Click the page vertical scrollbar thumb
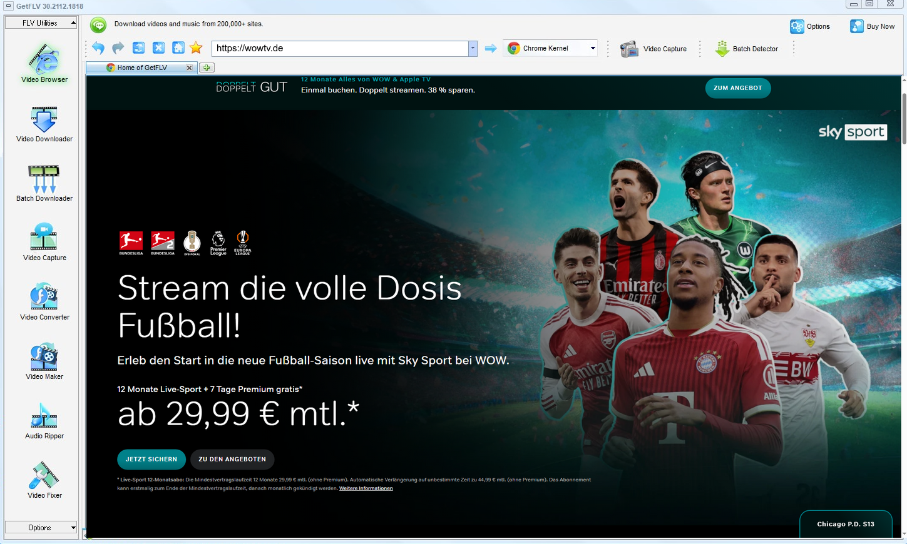Image resolution: width=907 pixels, height=544 pixels. pyautogui.click(x=904, y=119)
